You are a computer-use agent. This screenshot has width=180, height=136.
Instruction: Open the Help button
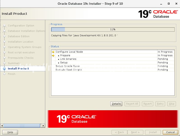pos(10,132)
